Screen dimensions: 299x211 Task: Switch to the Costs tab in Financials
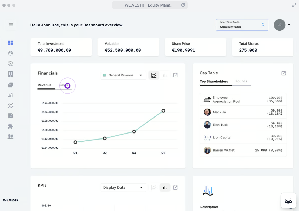64,85
